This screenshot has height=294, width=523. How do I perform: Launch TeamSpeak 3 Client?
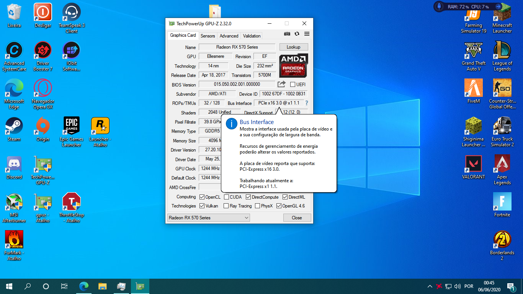pyautogui.click(x=72, y=18)
